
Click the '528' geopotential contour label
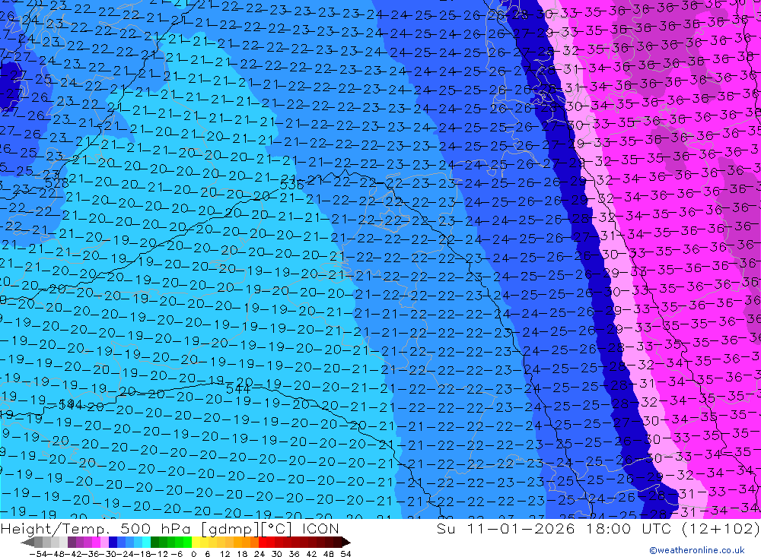[x=56, y=183]
